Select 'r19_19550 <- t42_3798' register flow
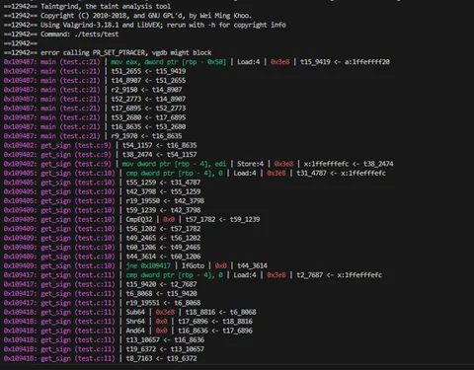Viewport: 474px width, 370px height. (x=165, y=200)
